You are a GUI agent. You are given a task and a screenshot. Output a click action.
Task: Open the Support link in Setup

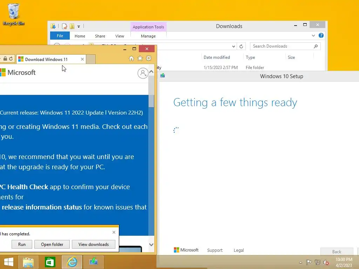point(215,250)
